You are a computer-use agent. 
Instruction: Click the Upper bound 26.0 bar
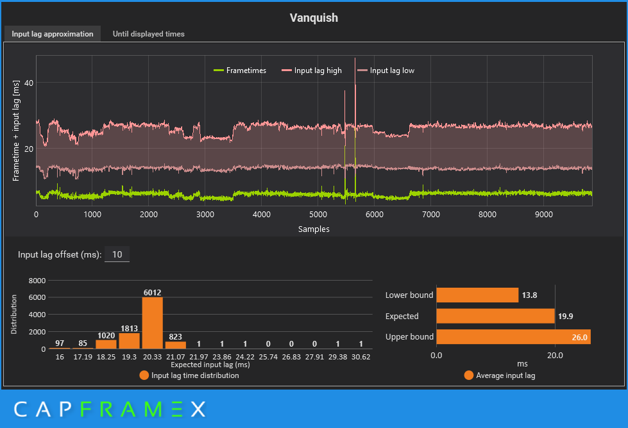tap(513, 337)
